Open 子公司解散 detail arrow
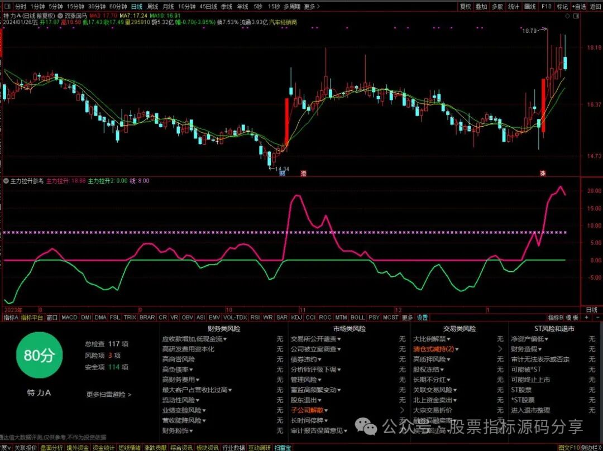The width and height of the screenshot is (603, 451). [402, 410]
